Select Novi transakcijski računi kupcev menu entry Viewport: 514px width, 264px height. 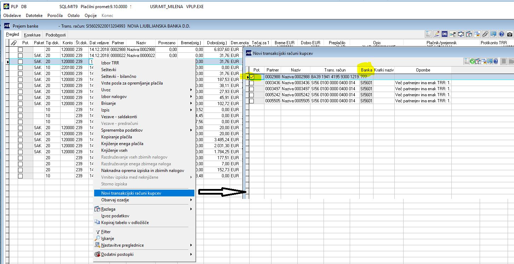point(131,193)
